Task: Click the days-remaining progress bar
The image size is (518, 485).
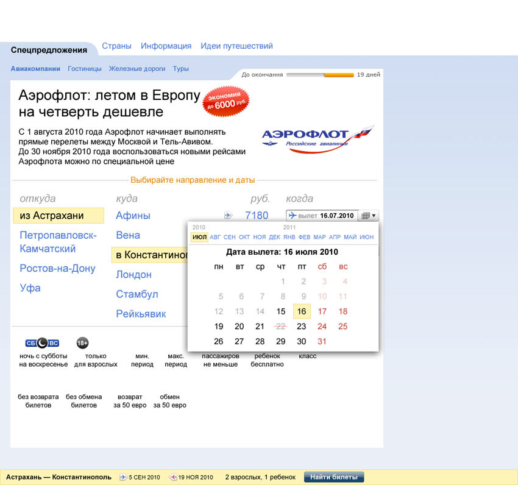Action: (x=319, y=75)
